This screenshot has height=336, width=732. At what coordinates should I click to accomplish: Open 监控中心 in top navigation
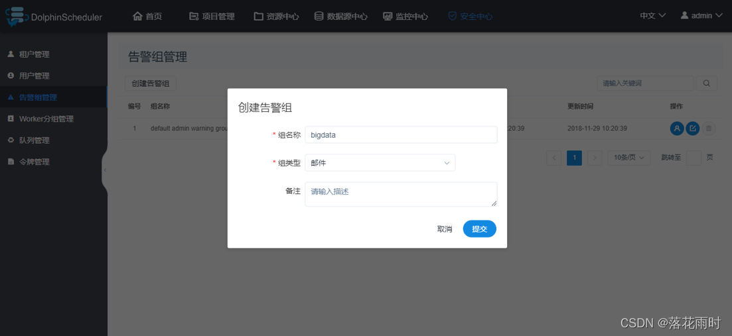(x=405, y=17)
